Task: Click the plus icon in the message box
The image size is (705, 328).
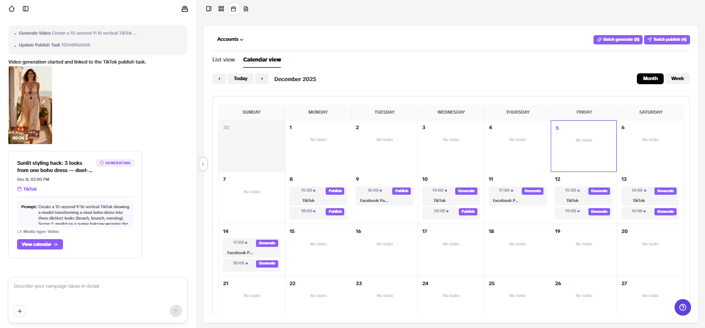Action: coord(20,311)
